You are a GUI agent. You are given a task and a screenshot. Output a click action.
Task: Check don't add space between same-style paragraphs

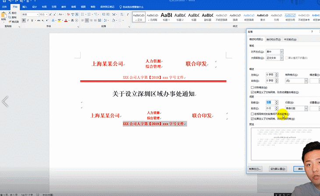pos(252,114)
